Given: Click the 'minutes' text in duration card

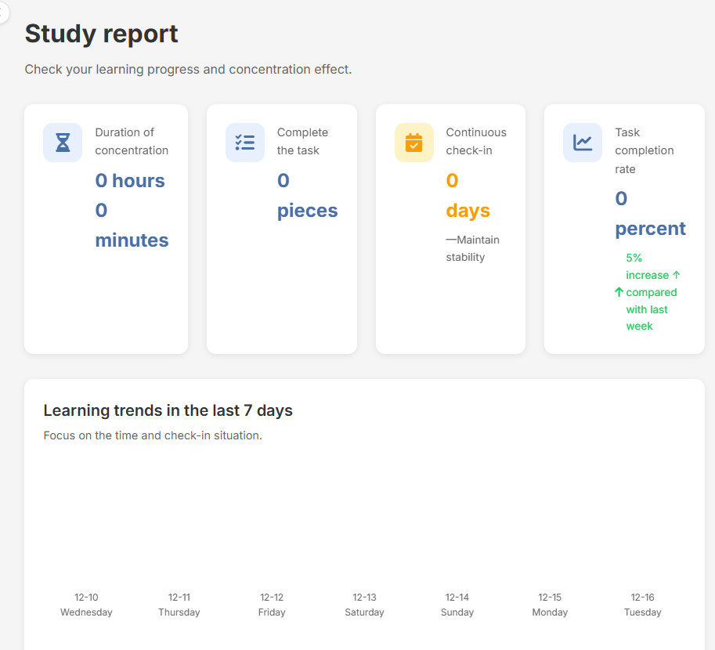Looking at the screenshot, I should click(x=132, y=240).
